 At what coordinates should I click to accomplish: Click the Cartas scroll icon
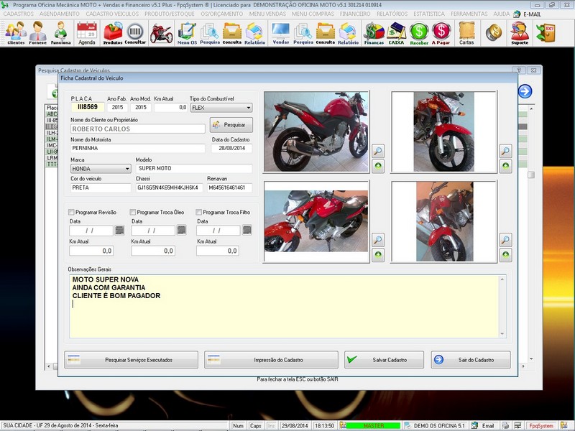click(x=466, y=32)
